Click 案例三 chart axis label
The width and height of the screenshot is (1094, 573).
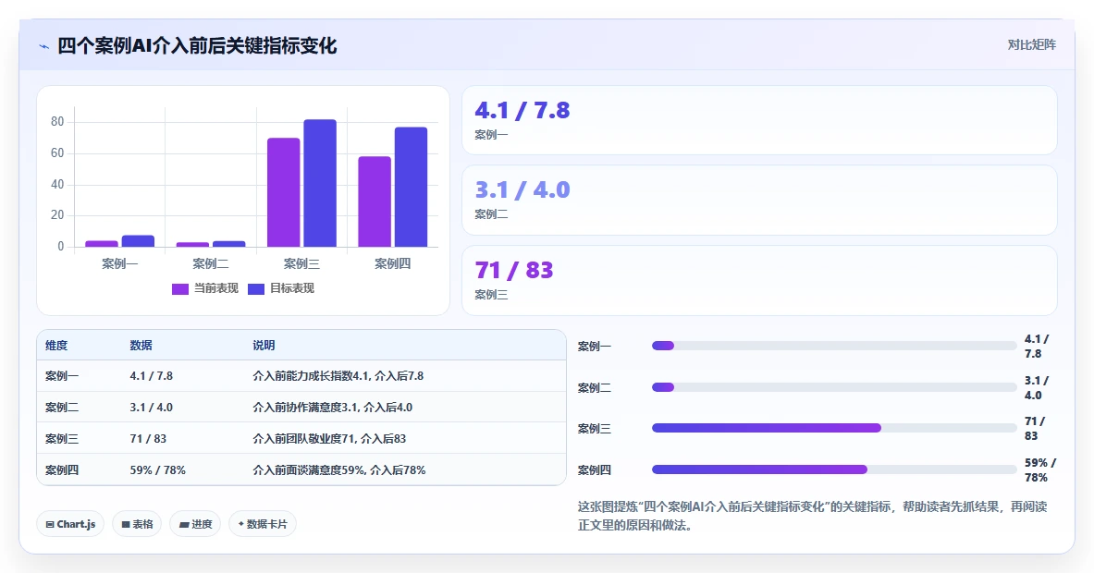pos(301,263)
